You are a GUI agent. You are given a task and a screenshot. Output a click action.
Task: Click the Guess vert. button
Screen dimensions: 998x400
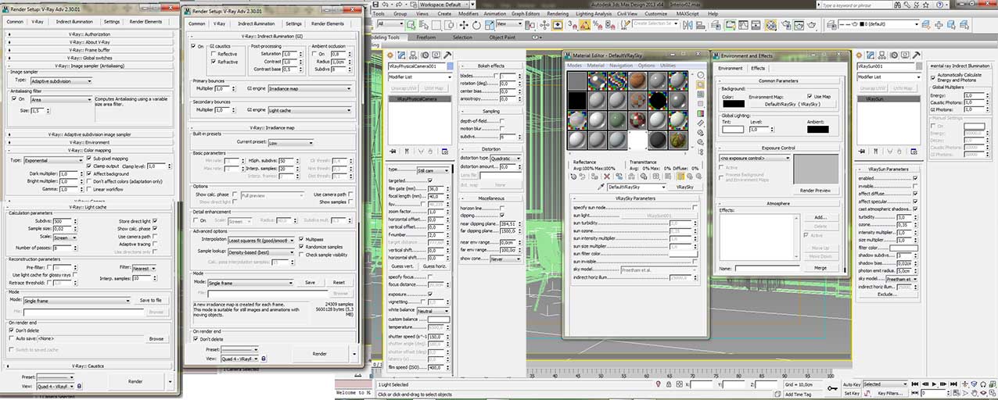pyautogui.click(x=402, y=266)
